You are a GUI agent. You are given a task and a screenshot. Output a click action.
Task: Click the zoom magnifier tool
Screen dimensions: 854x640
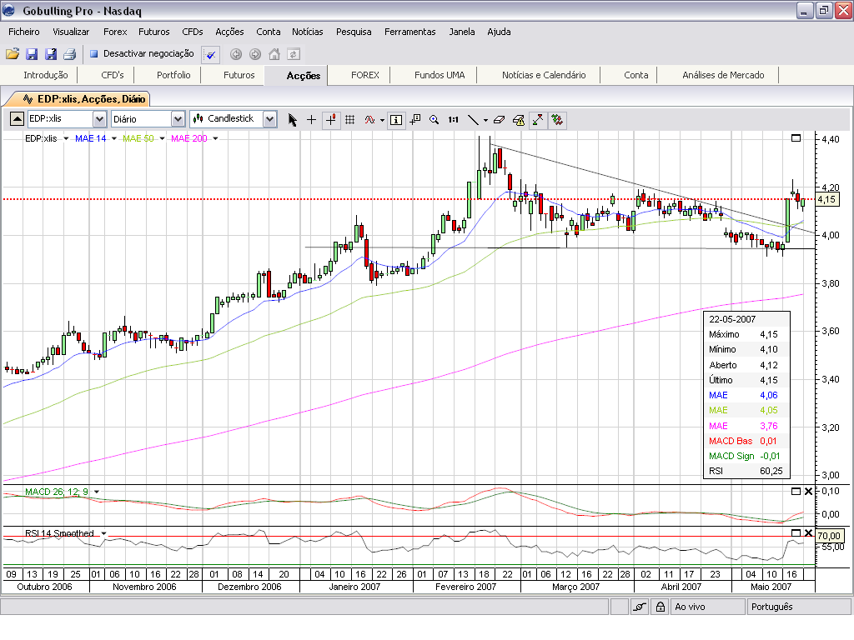[434, 119]
